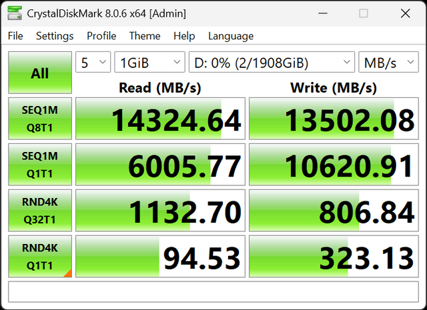Image resolution: width=427 pixels, height=310 pixels.
Task: Click the Write (MB/s) column header
Action: (x=334, y=88)
